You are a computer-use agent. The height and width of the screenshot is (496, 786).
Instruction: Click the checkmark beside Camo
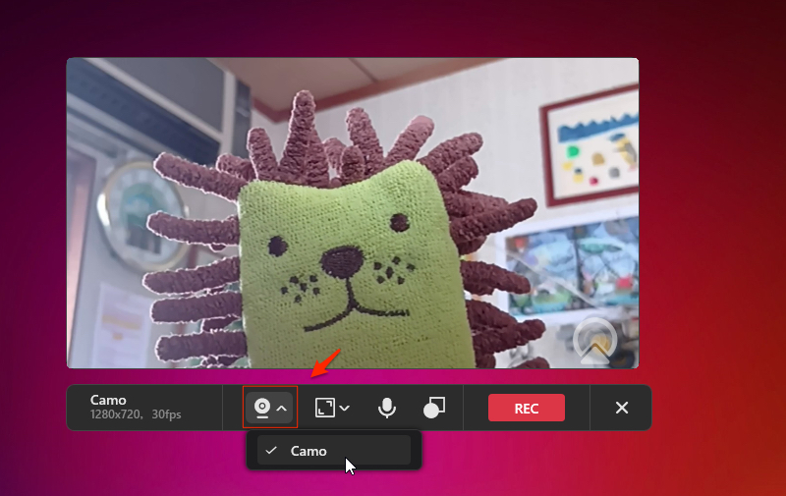[271, 451]
